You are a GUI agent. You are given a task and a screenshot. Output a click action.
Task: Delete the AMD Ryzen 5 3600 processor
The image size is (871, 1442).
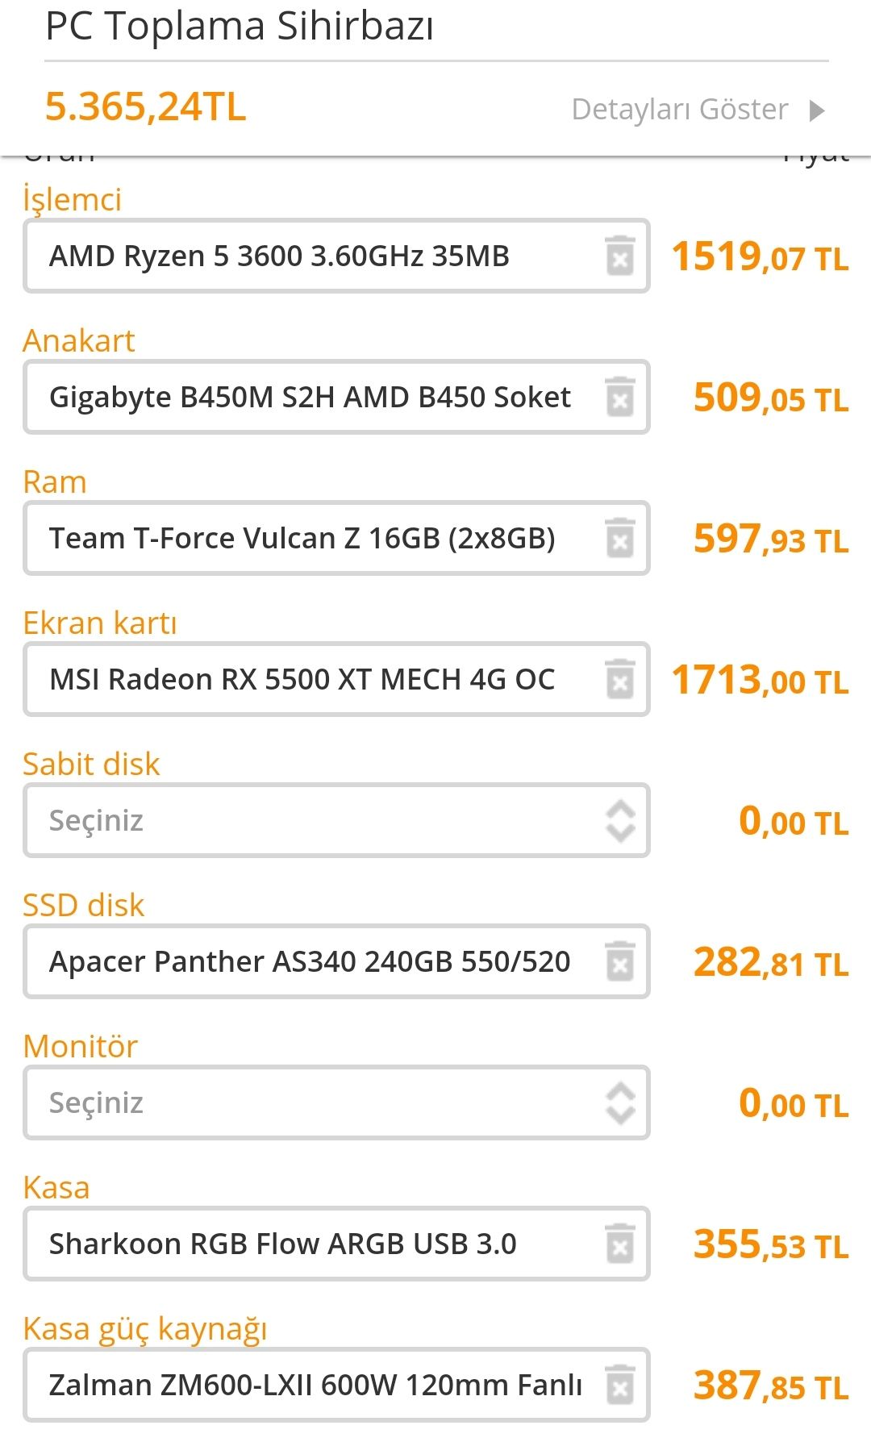(619, 256)
